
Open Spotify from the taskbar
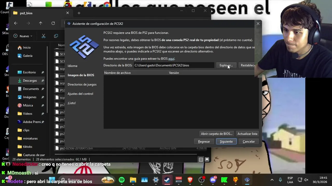[x=122, y=180]
